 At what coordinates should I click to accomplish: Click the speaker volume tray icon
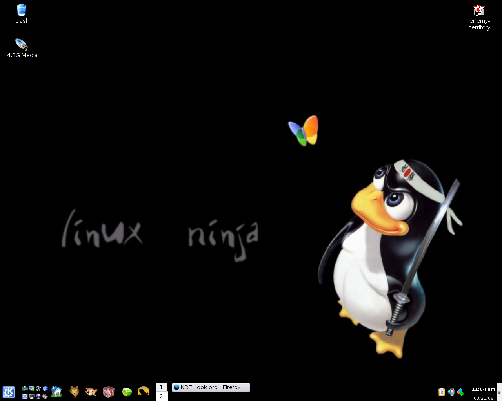[x=451, y=392]
